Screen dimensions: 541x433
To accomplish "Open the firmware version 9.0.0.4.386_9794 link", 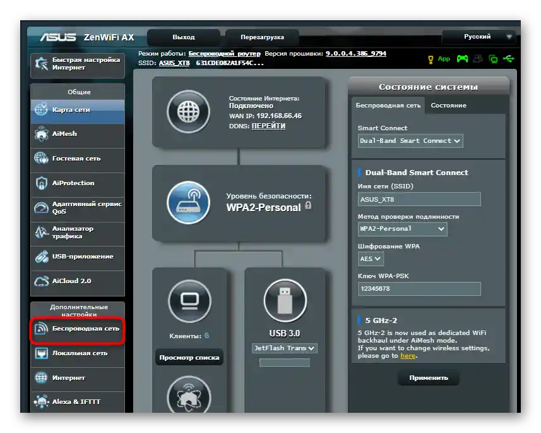I will 355,54.
